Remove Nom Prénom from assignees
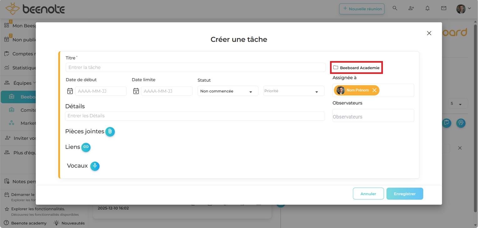Image resolution: width=478 pixels, height=228 pixels. pos(374,90)
